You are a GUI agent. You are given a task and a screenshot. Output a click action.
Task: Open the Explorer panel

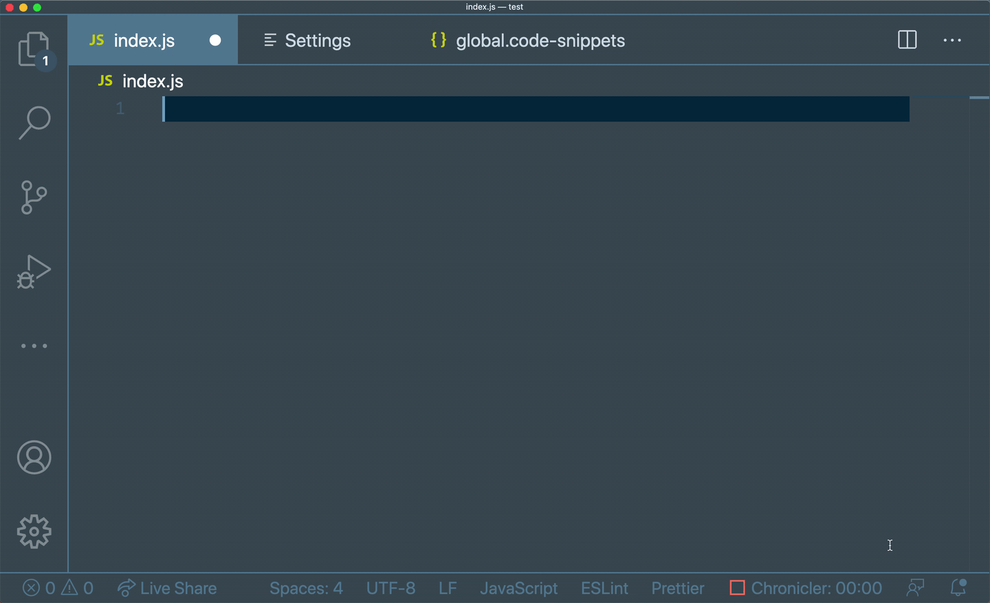34,50
